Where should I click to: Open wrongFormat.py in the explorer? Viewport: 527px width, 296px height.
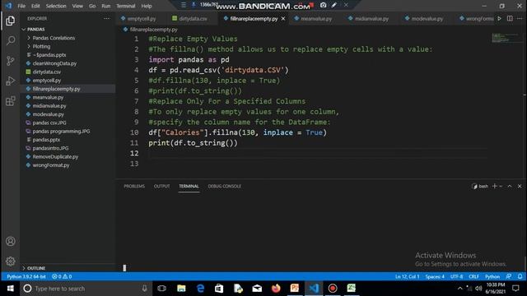pyautogui.click(x=51, y=165)
